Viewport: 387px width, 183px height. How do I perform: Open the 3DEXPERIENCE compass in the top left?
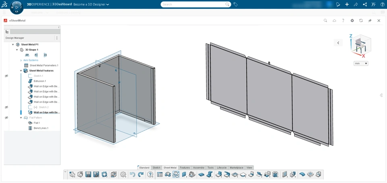tap(17, 7)
